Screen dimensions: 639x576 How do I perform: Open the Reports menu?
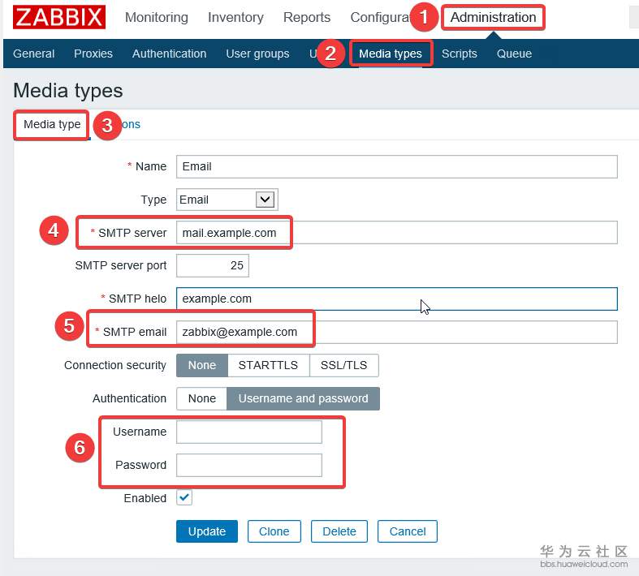(307, 17)
